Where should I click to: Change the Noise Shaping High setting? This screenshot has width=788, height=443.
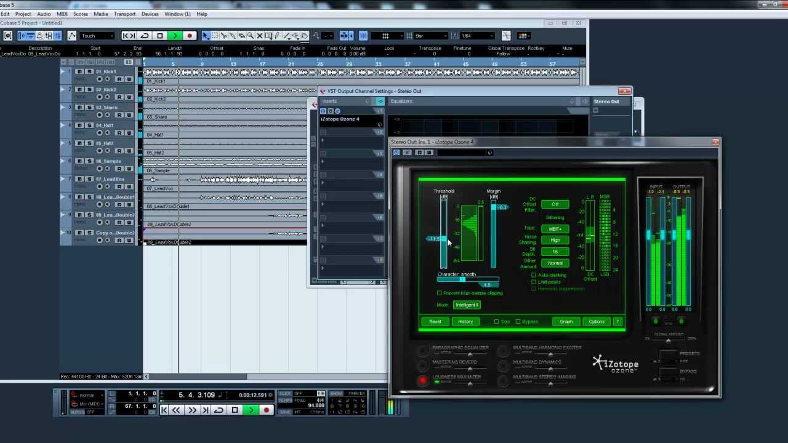tap(555, 241)
